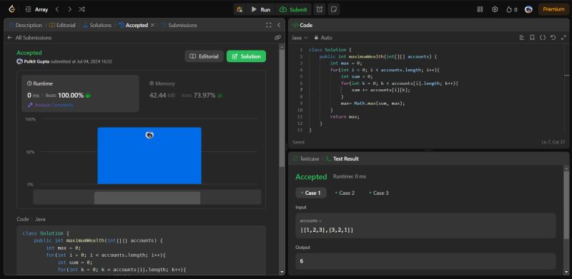This screenshot has height=279, width=572.
Task: Click the LeetCode logo icon
Action: tap(12, 9)
